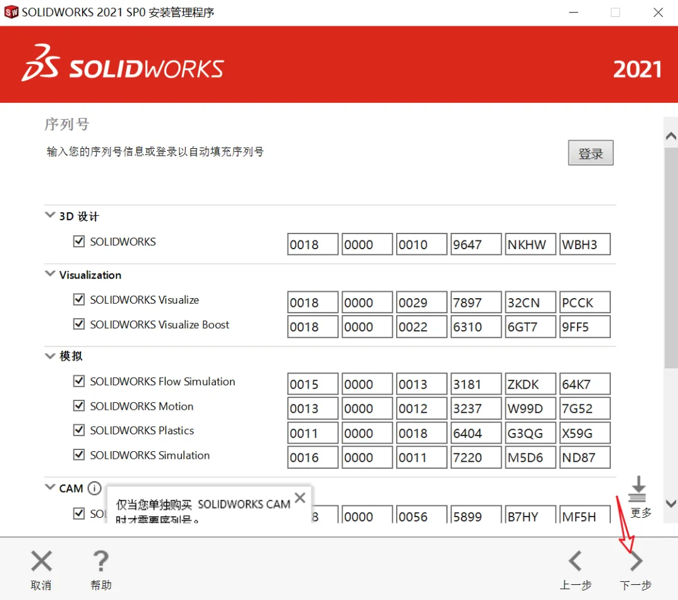Collapse the Visualization section
The height and width of the screenshot is (600, 678).
50,274
